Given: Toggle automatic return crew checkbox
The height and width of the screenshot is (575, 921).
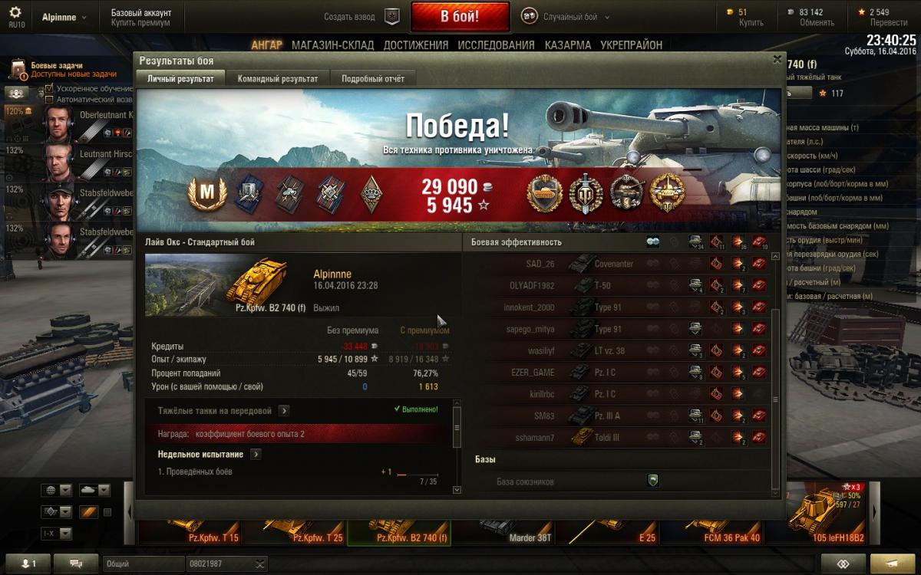Looking at the screenshot, I should [50, 100].
